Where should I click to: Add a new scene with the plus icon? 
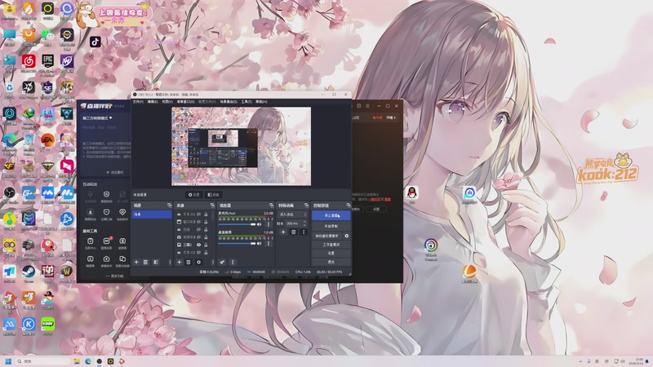tap(136, 262)
